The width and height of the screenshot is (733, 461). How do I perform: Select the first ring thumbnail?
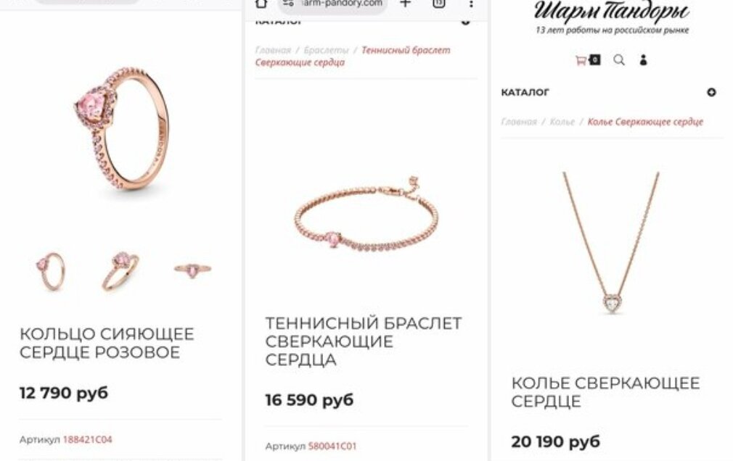click(x=51, y=271)
